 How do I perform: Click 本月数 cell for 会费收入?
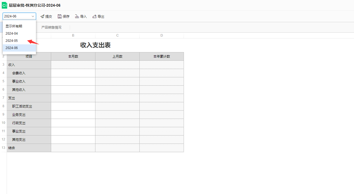click(73, 73)
